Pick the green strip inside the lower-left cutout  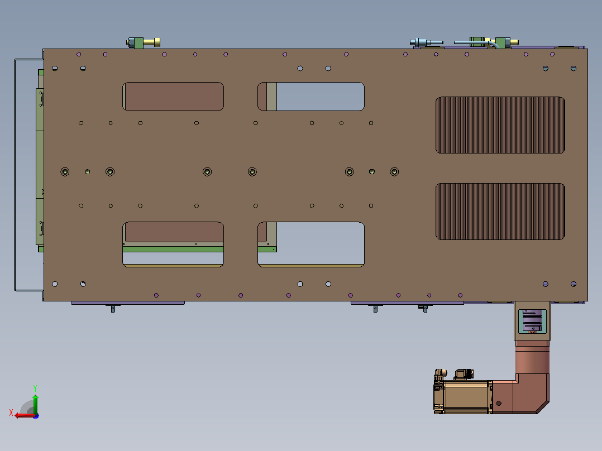tap(173, 249)
